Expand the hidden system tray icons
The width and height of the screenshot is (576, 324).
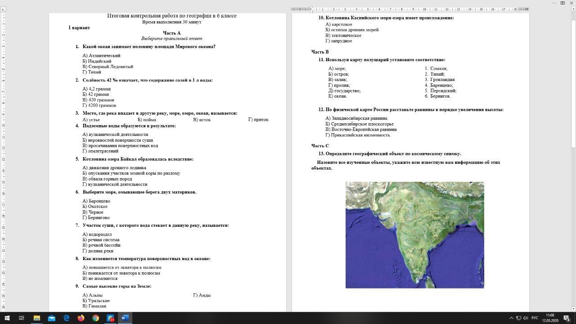coord(511,318)
